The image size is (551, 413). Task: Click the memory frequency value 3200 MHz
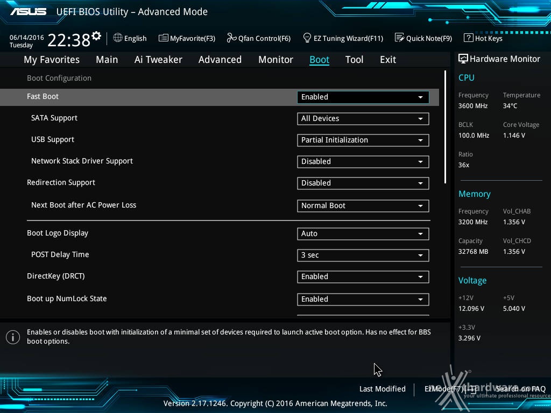click(473, 222)
